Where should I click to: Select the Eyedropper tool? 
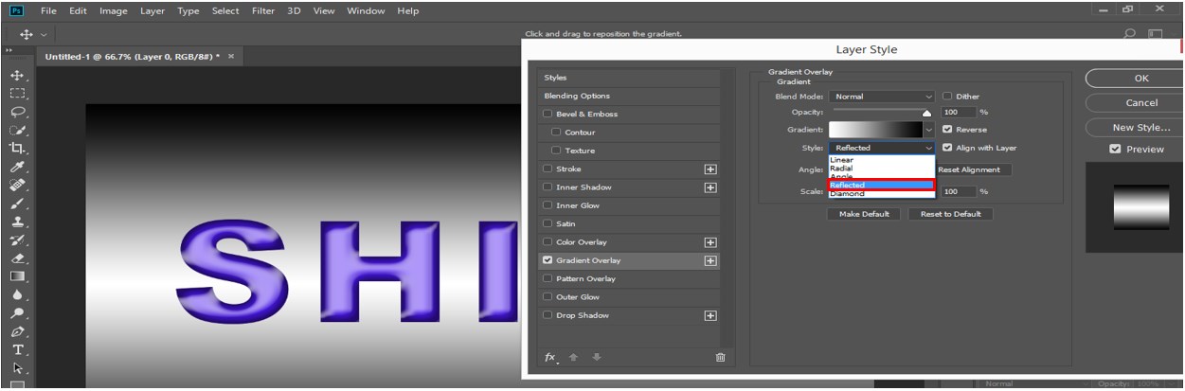pos(17,167)
